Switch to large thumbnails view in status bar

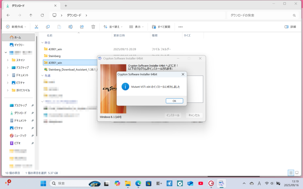pos(296,173)
